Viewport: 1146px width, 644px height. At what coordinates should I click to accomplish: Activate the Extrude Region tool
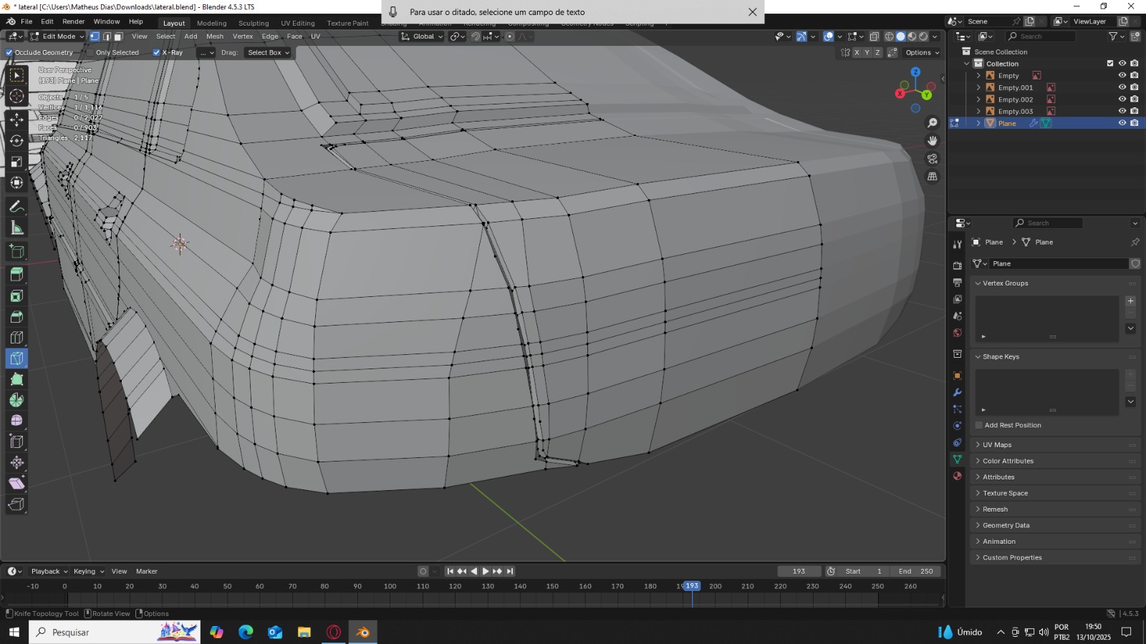[x=16, y=274]
